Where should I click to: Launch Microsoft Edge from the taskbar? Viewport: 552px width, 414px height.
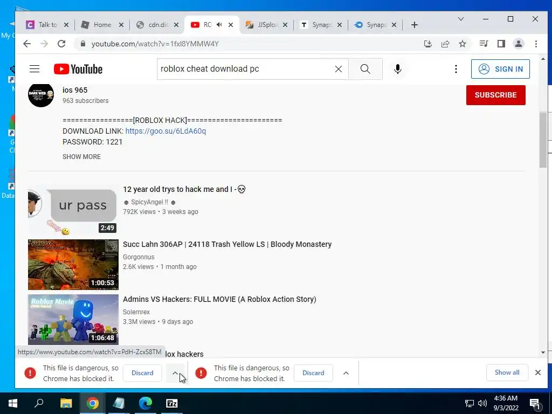coord(145,403)
